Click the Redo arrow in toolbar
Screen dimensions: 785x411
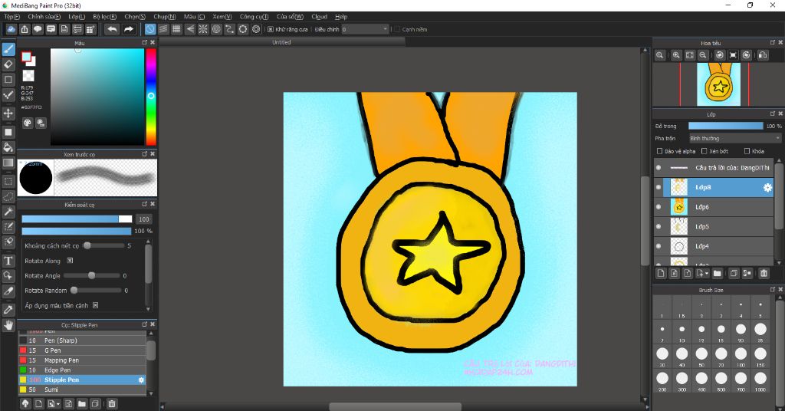(129, 29)
